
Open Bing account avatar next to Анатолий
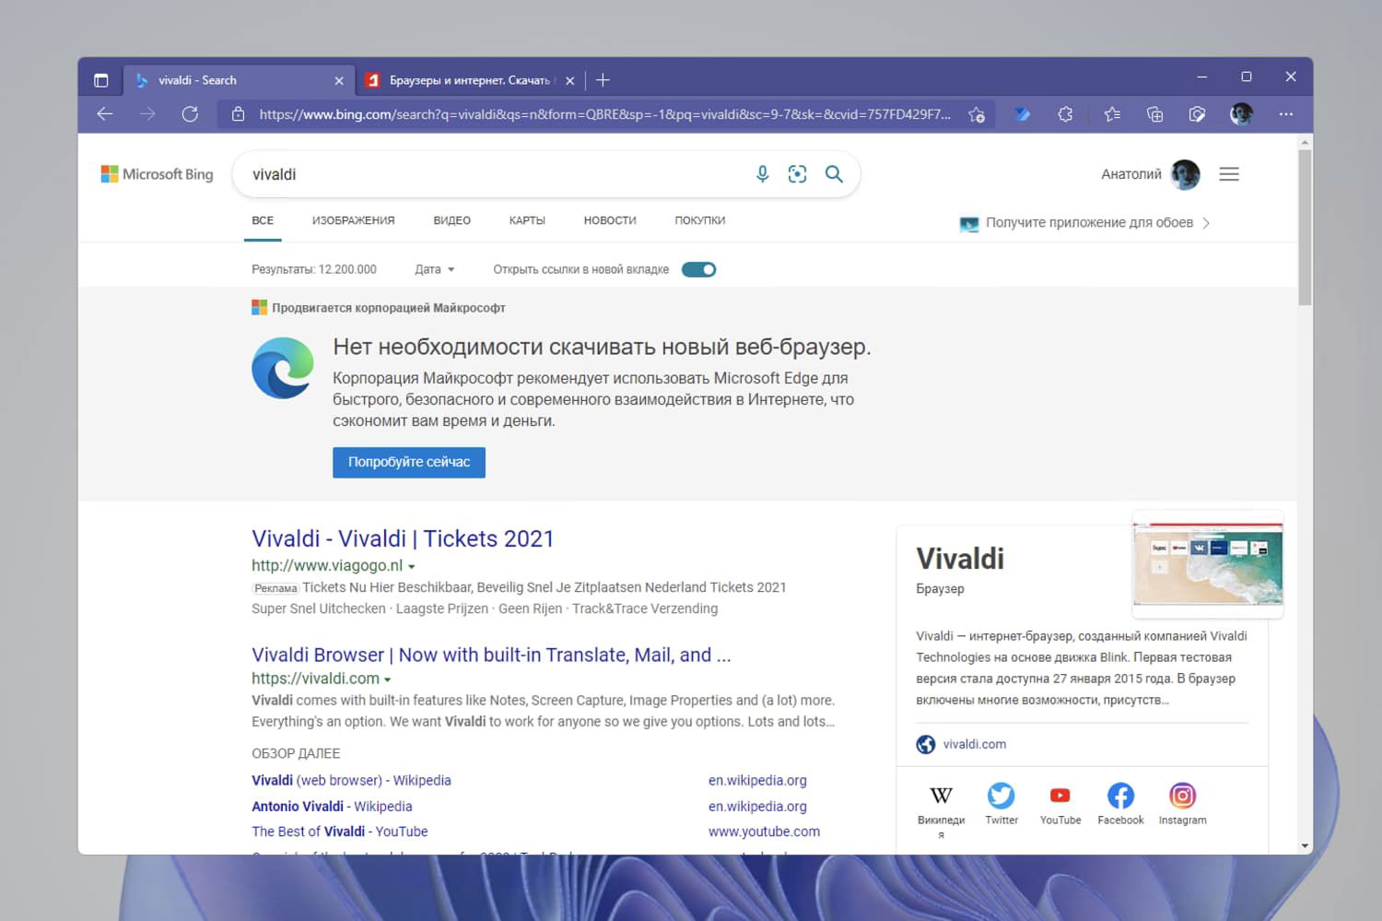point(1186,174)
